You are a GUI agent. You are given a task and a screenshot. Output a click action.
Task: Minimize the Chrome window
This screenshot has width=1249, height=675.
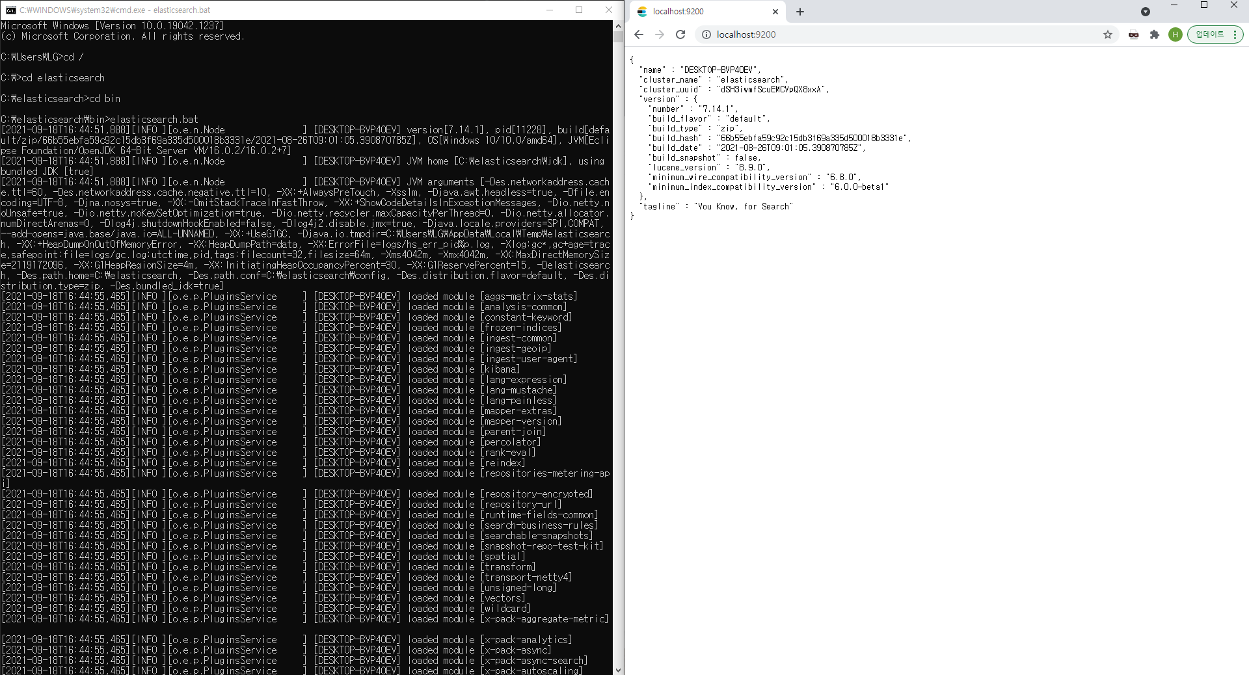[x=1174, y=5]
